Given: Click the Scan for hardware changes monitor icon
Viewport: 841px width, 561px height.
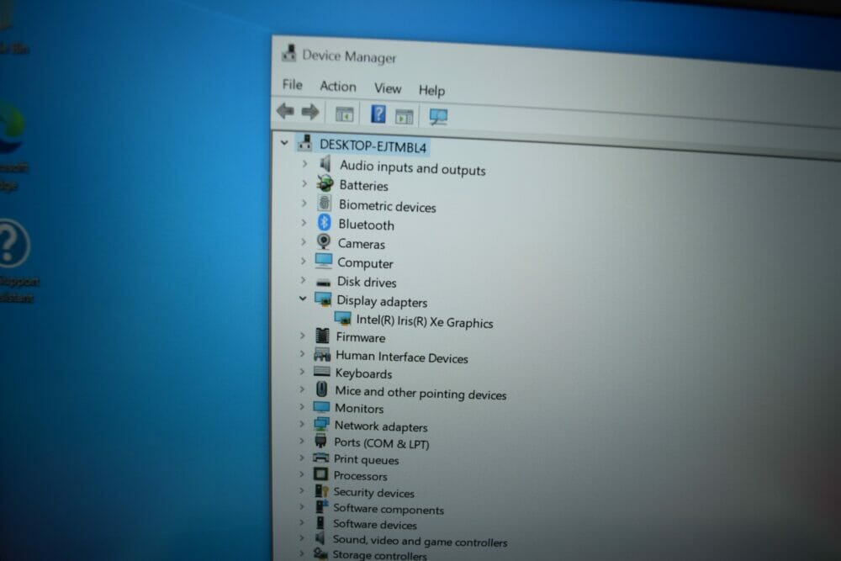Looking at the screenshot, I should click(x=438, y=116).
